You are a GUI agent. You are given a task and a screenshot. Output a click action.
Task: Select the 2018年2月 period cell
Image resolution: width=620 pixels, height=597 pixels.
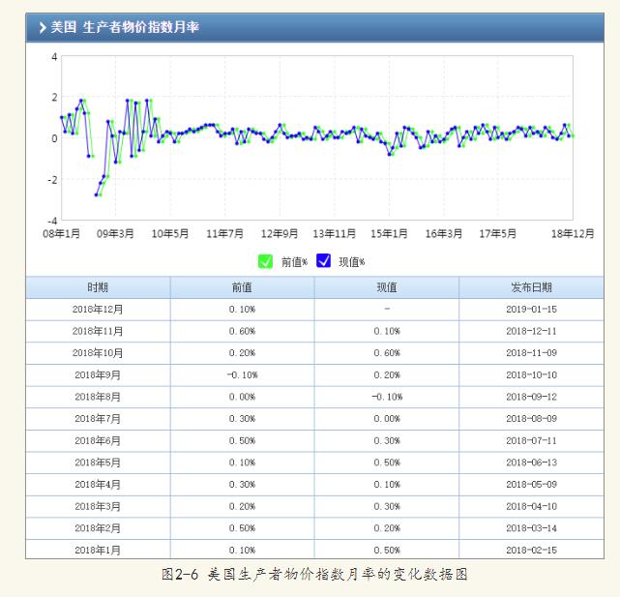tap(98, 527)
